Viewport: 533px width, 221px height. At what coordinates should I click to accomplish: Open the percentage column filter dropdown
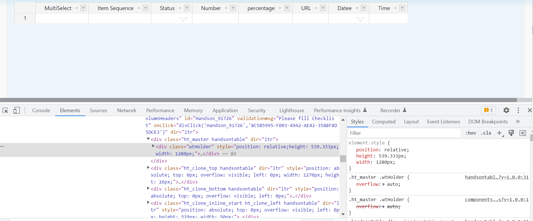coord(287,8)
